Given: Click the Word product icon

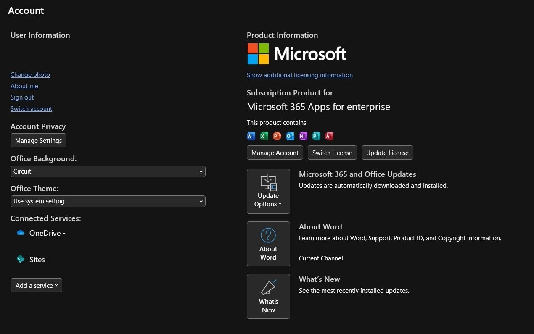Looking at the screenshot, I should [251, 136].
